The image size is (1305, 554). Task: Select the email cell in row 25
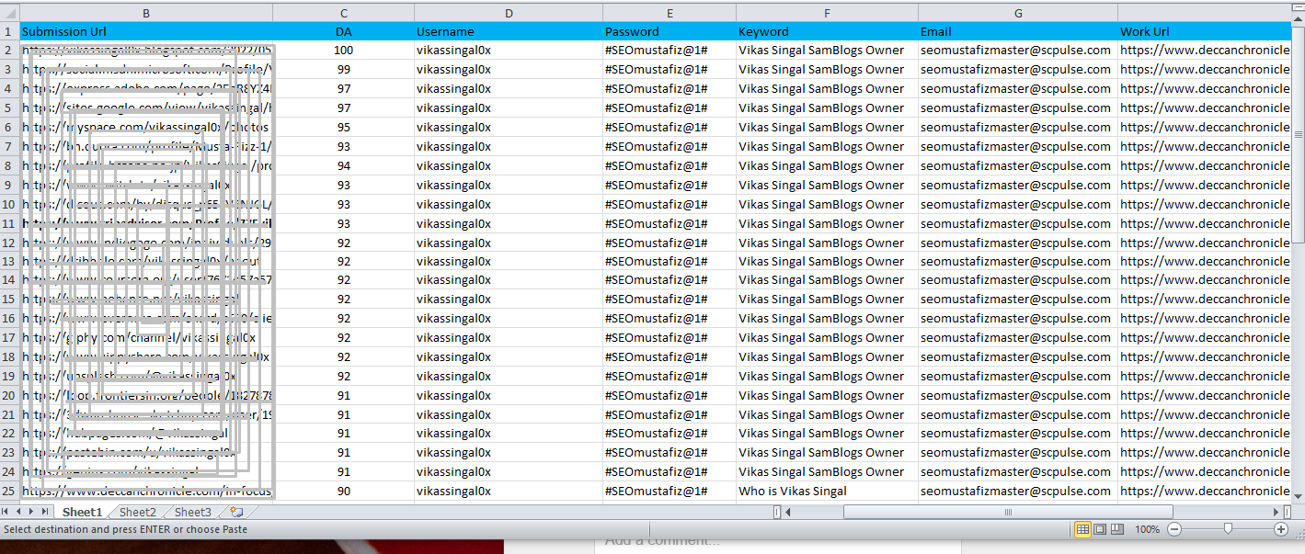tap(1018, 491)
